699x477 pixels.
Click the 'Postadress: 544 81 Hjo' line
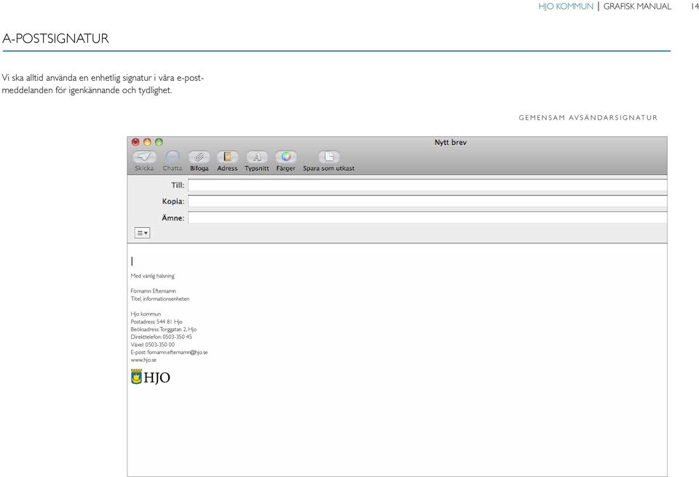[x=157, y=321]
